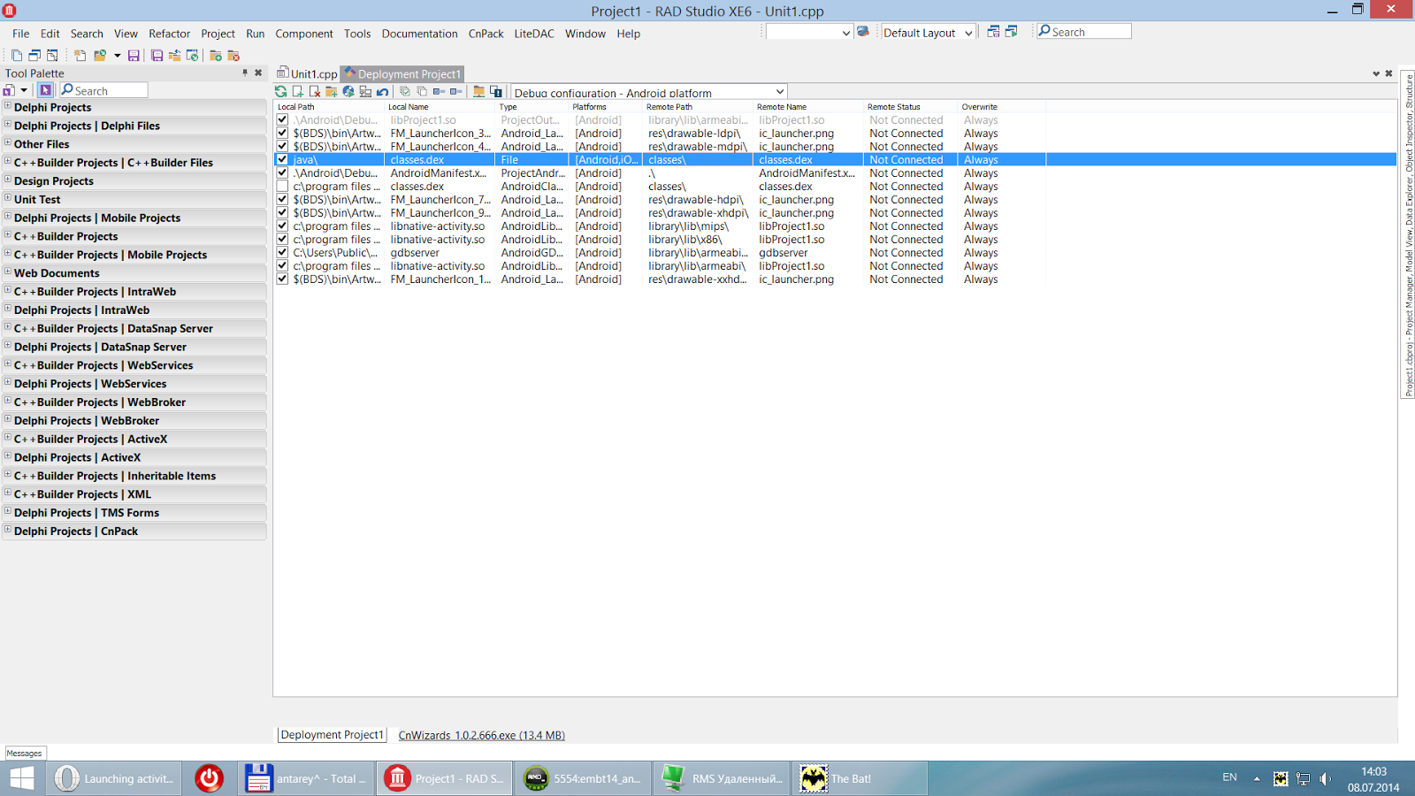1415x796 pixels.
Task: Expand the Delphi Projects | Delphi Files category
Action: click(8, 125)
